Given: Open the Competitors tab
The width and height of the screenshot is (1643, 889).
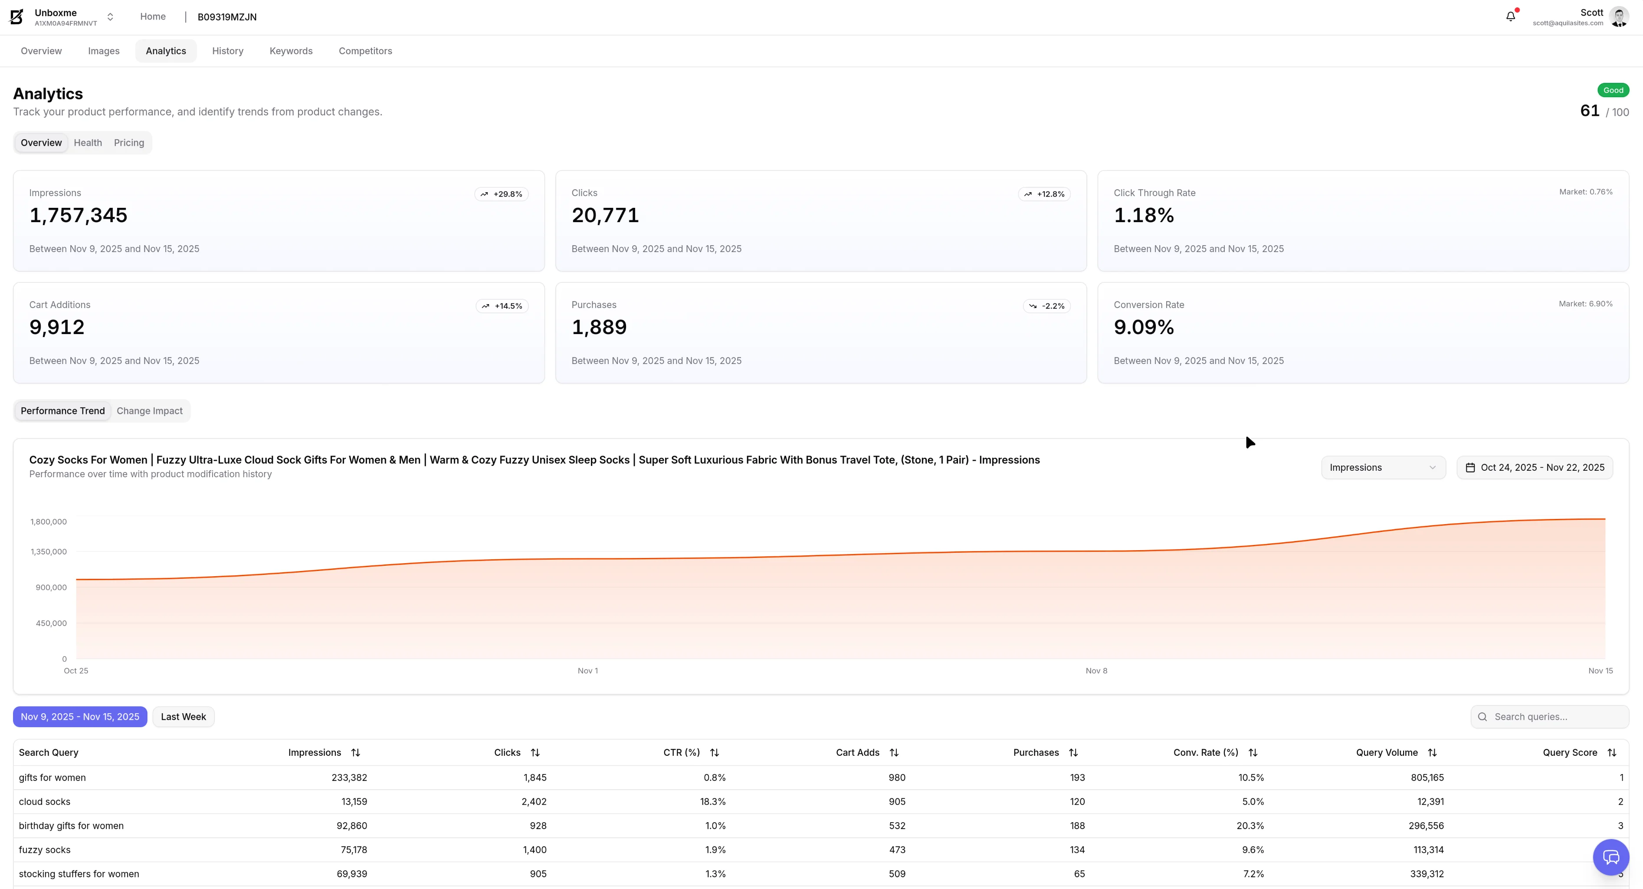Looking at the screenshot, I should click(365, 51).
